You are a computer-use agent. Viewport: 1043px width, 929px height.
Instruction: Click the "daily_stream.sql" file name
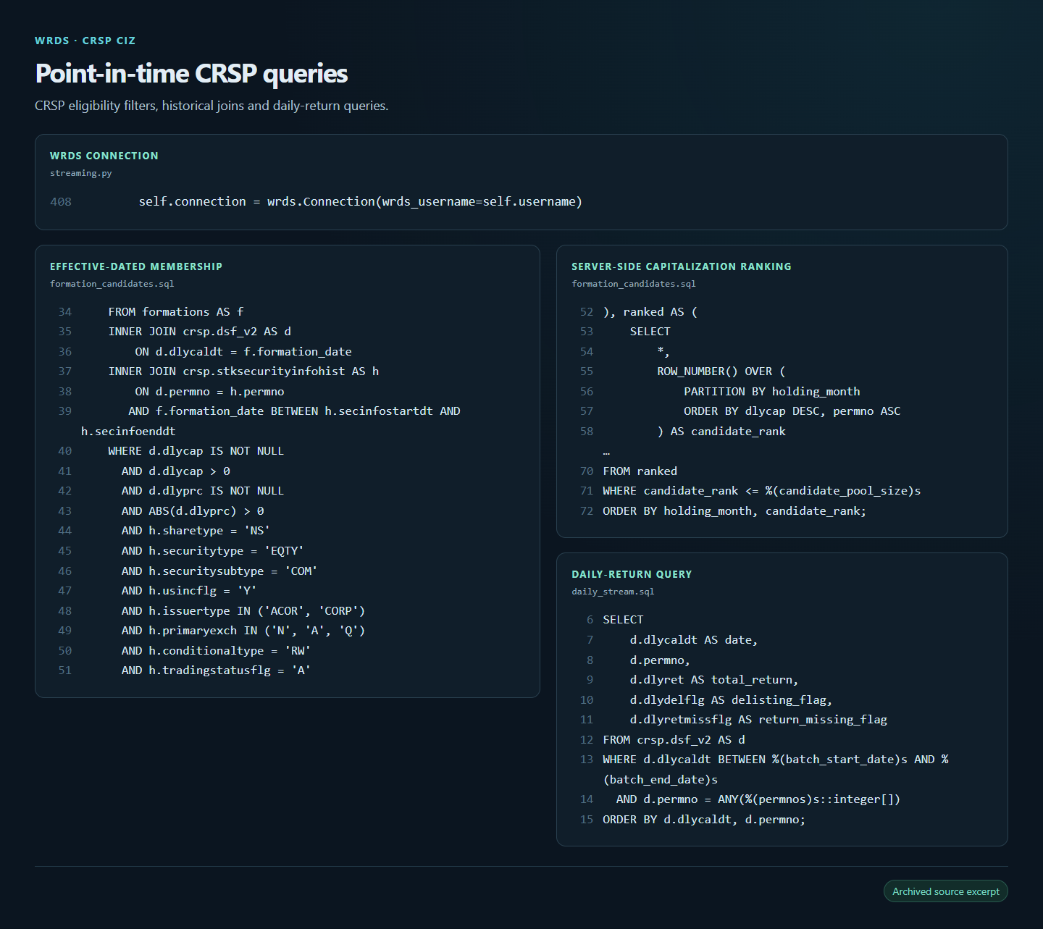[x=613, y=592]
